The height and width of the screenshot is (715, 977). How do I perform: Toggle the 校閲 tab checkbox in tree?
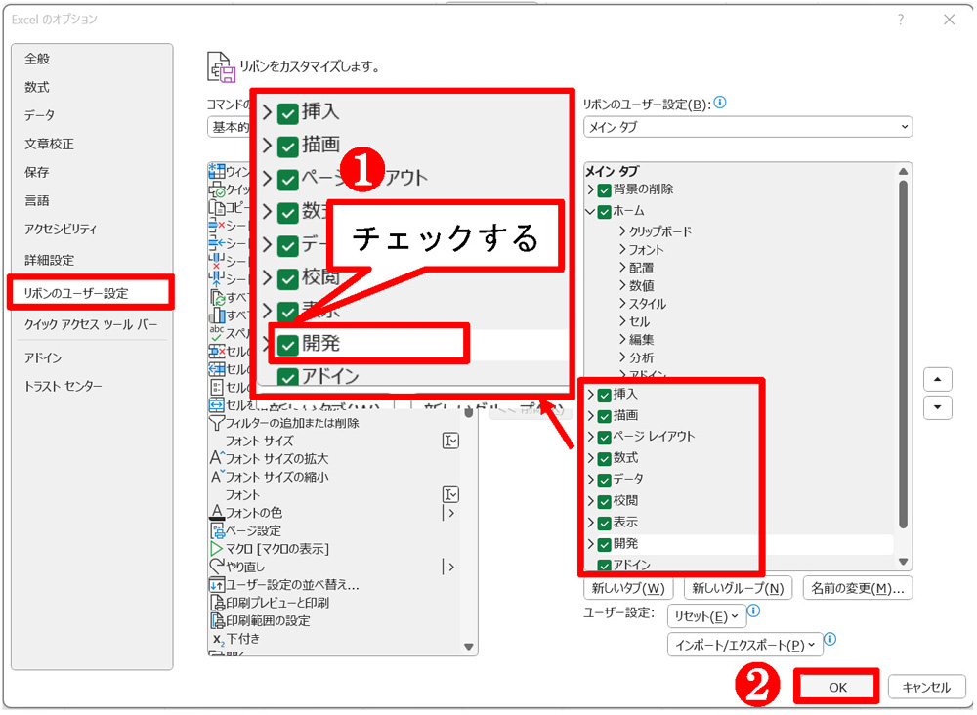click(604, 501)
